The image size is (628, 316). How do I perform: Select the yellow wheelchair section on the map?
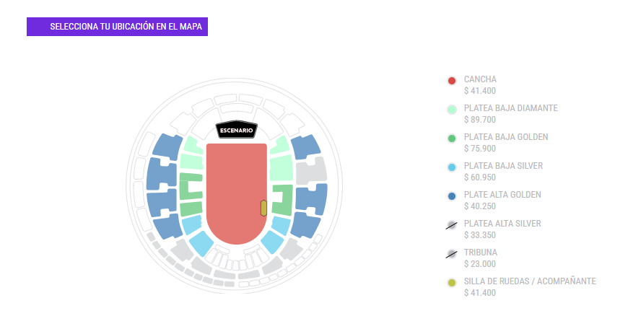click(263, 208)
